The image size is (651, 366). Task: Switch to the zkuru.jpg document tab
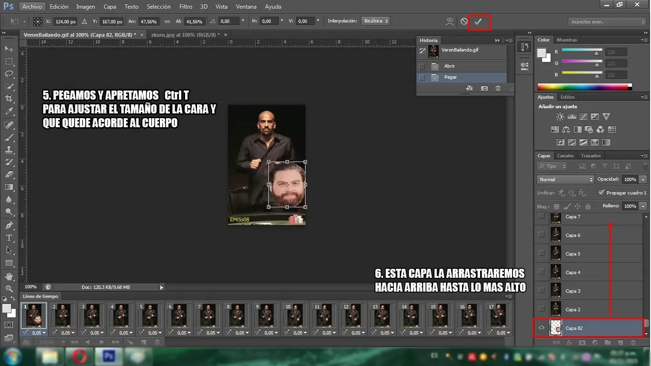click(186, 35)
